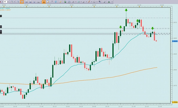Image resolution: width=178 pixels, height=108 pixels.
Task: Click the refresh arrows toolbar icon
Action: [52, 2]
